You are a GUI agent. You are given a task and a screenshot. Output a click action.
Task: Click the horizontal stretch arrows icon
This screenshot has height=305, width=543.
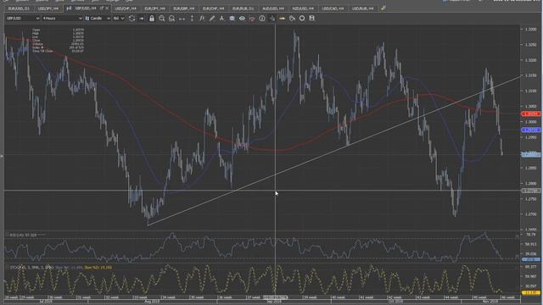pyautogui.click(x=182, y=19)
